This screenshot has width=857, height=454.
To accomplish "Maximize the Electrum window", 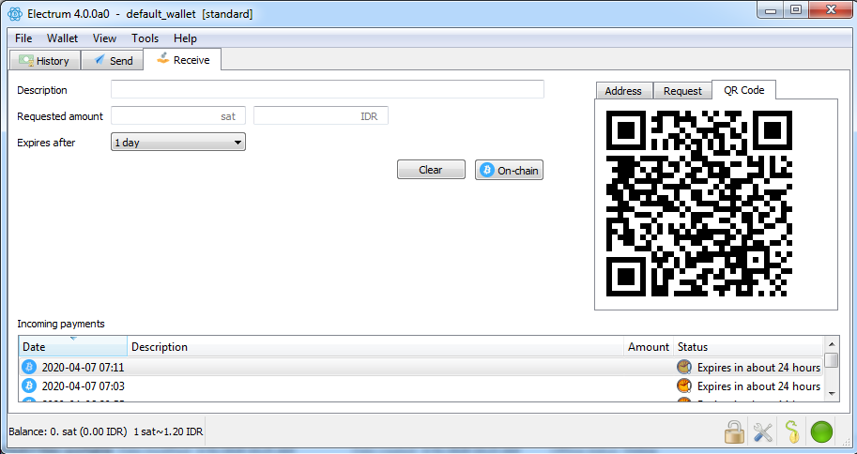I will (796, 9).
